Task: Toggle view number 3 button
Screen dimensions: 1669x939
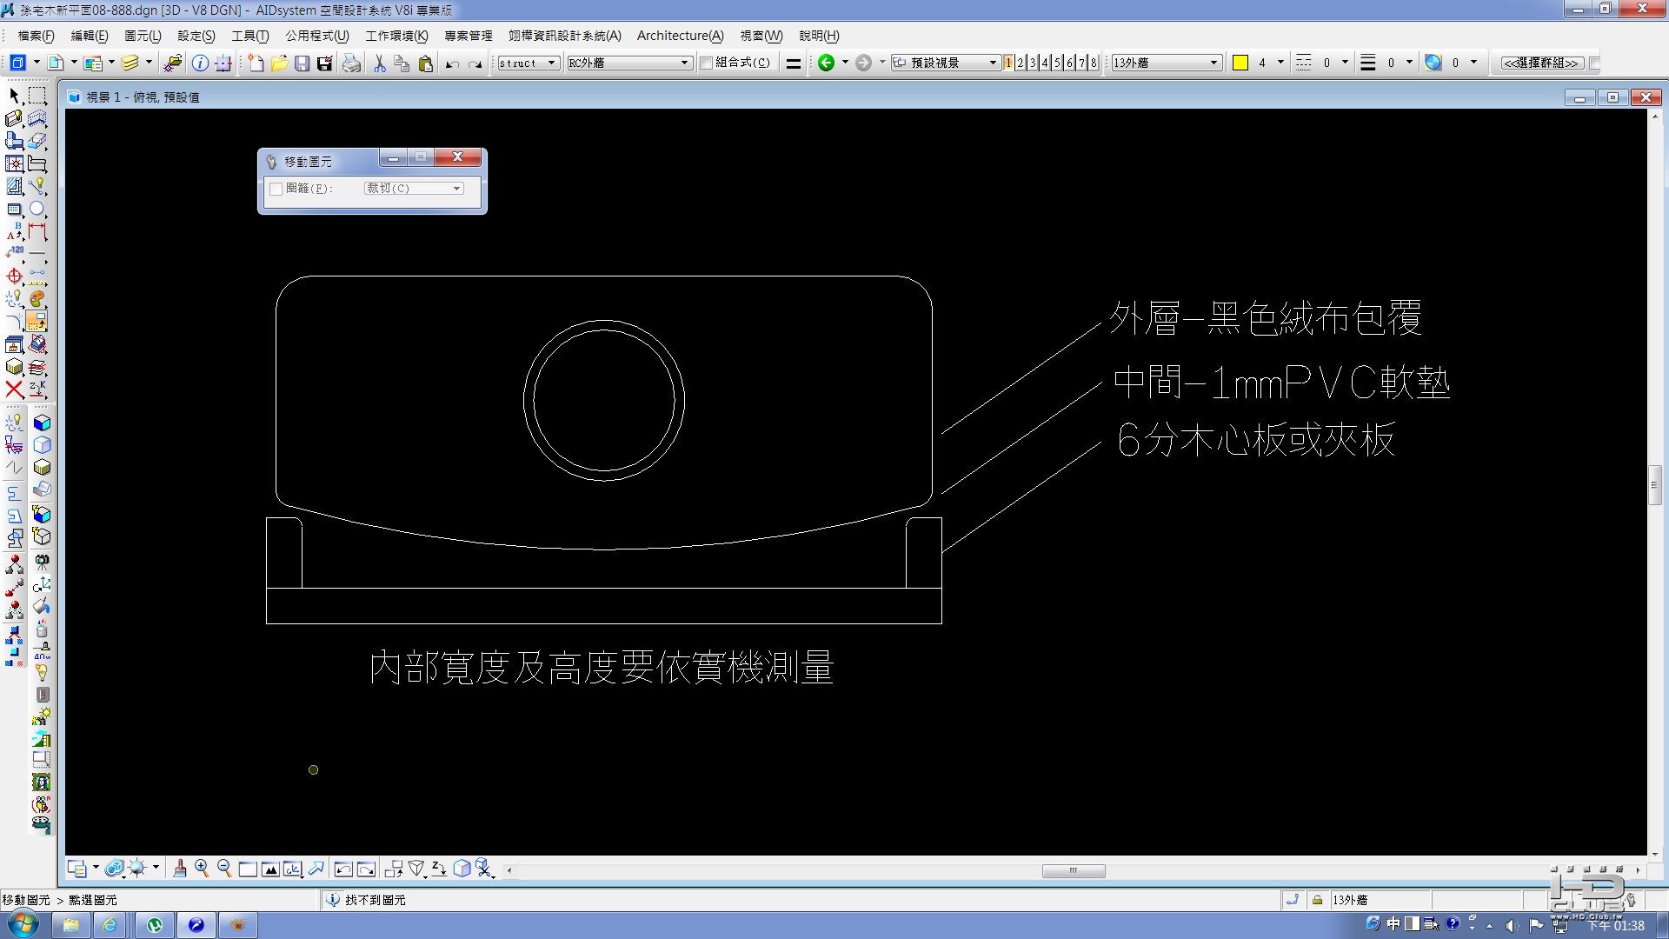Action: click(1033, 63)
